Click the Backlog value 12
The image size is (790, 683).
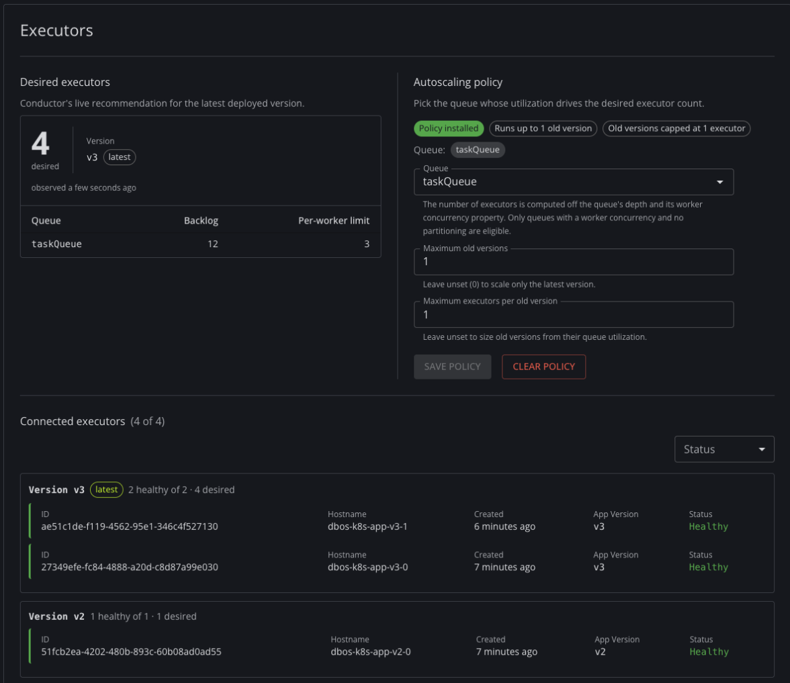(x=212, y=244)
